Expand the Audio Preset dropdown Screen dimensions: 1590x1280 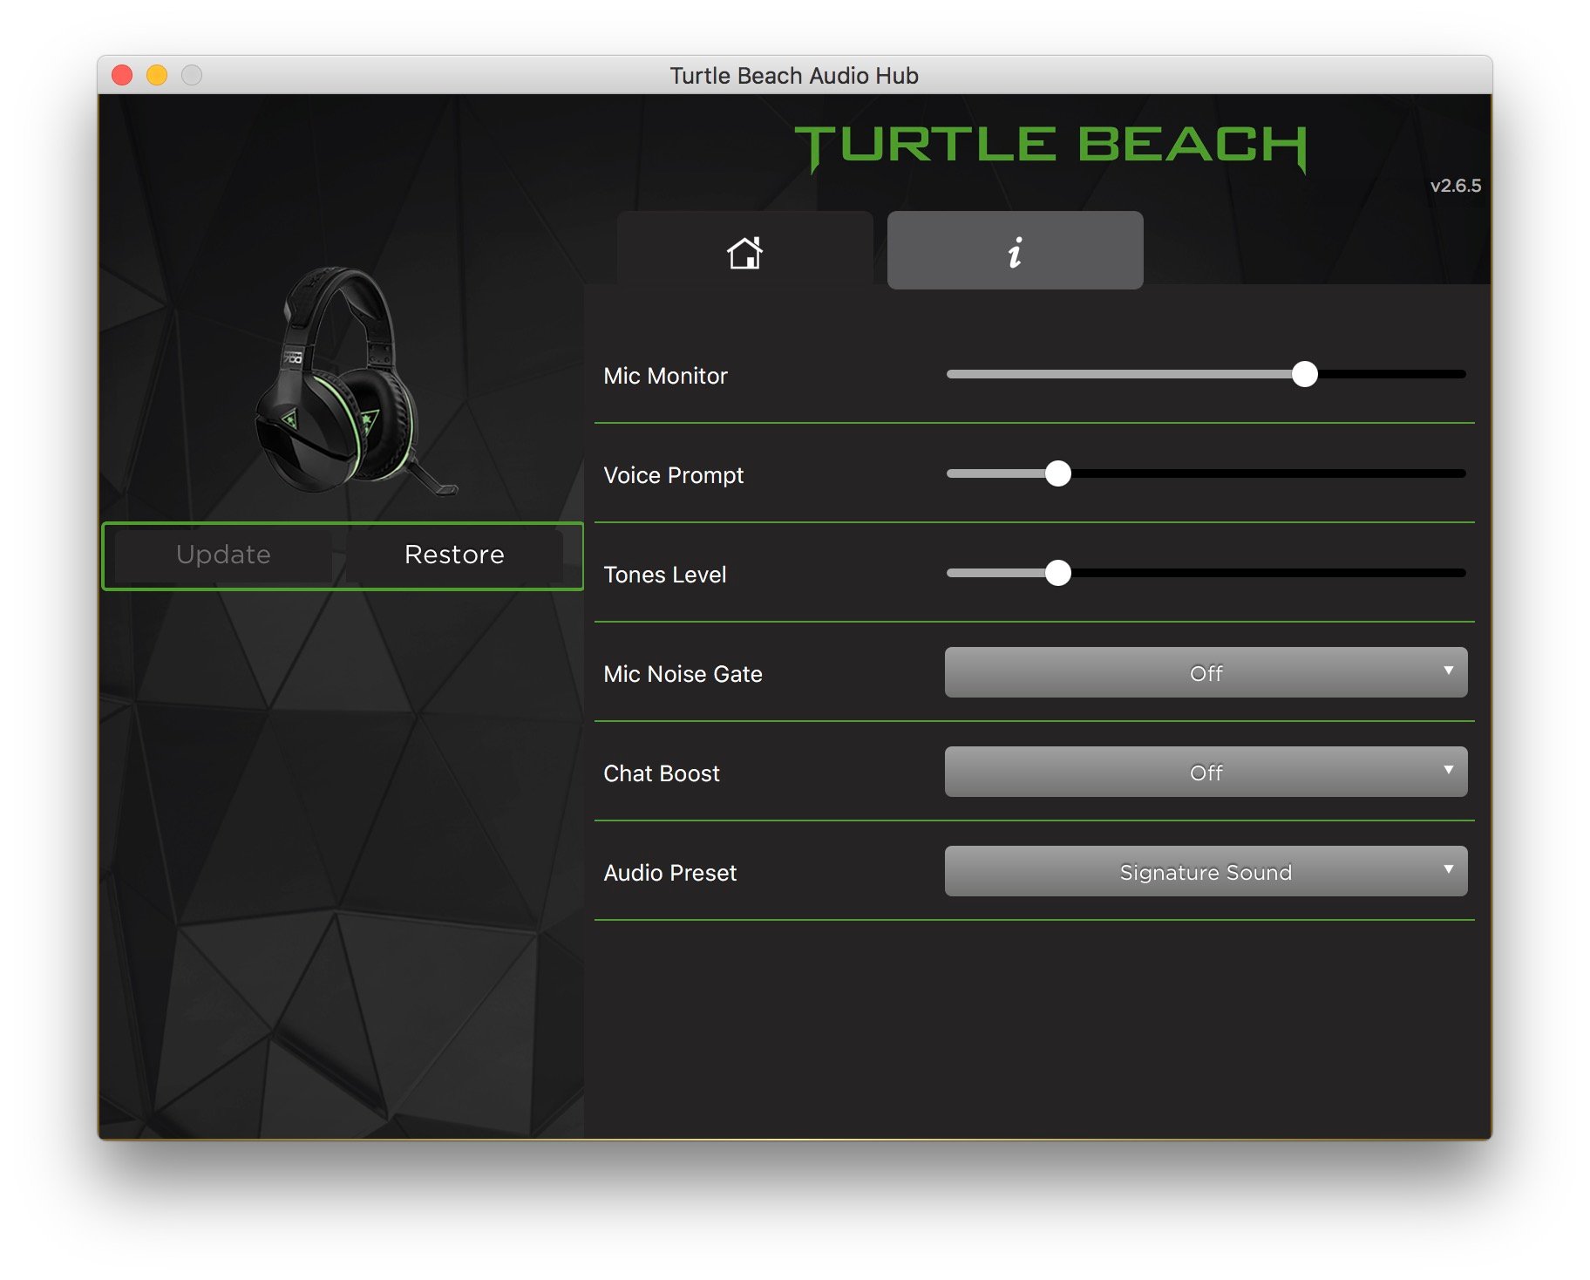pos(1206,871)
